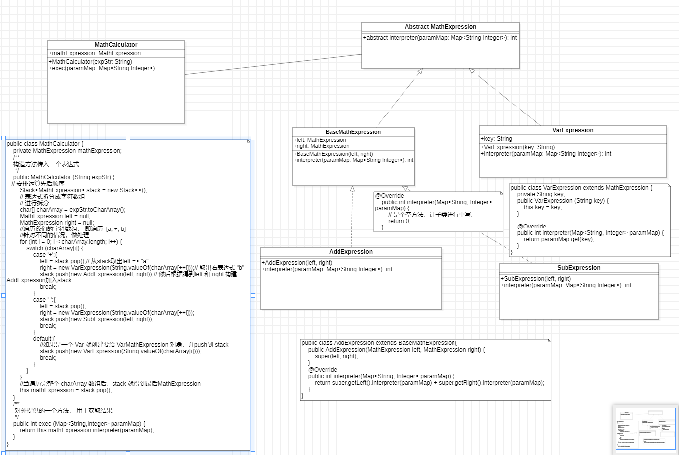The image size is (679, 455).
Task: Select the AddExpression class title
Action: pos(351,252)
